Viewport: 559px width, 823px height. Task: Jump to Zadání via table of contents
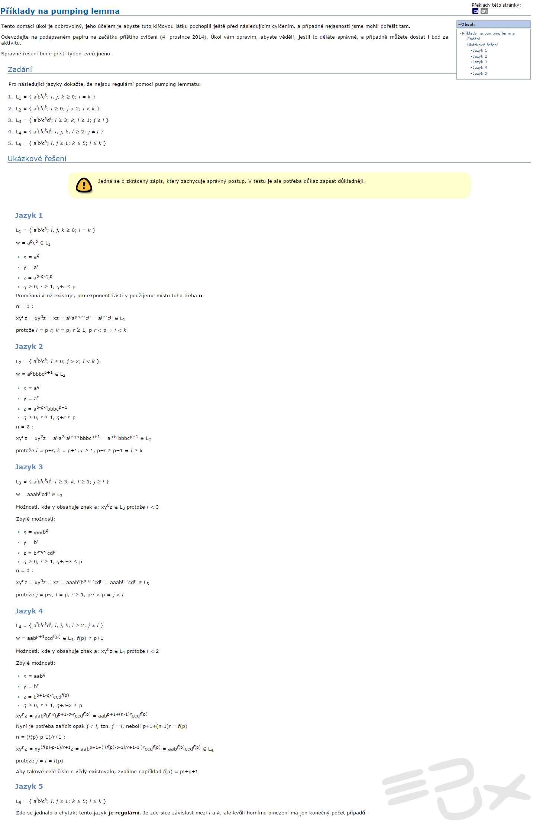[473, 39]
